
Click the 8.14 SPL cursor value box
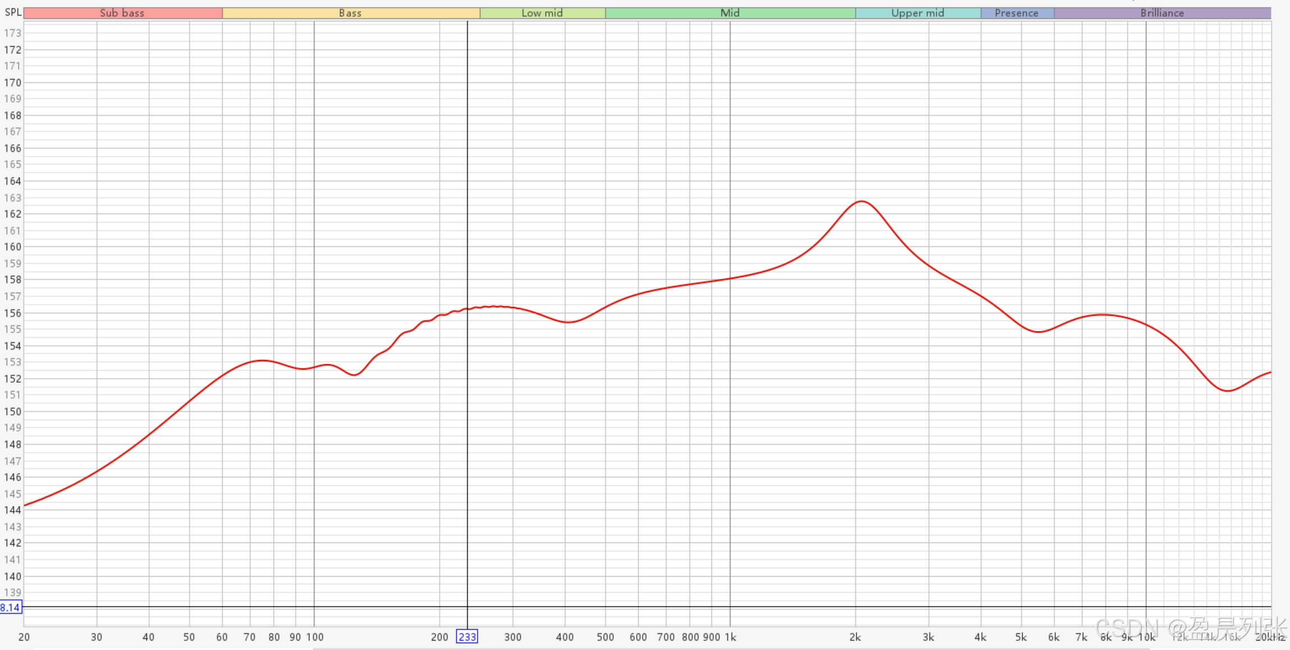point(11,607)
